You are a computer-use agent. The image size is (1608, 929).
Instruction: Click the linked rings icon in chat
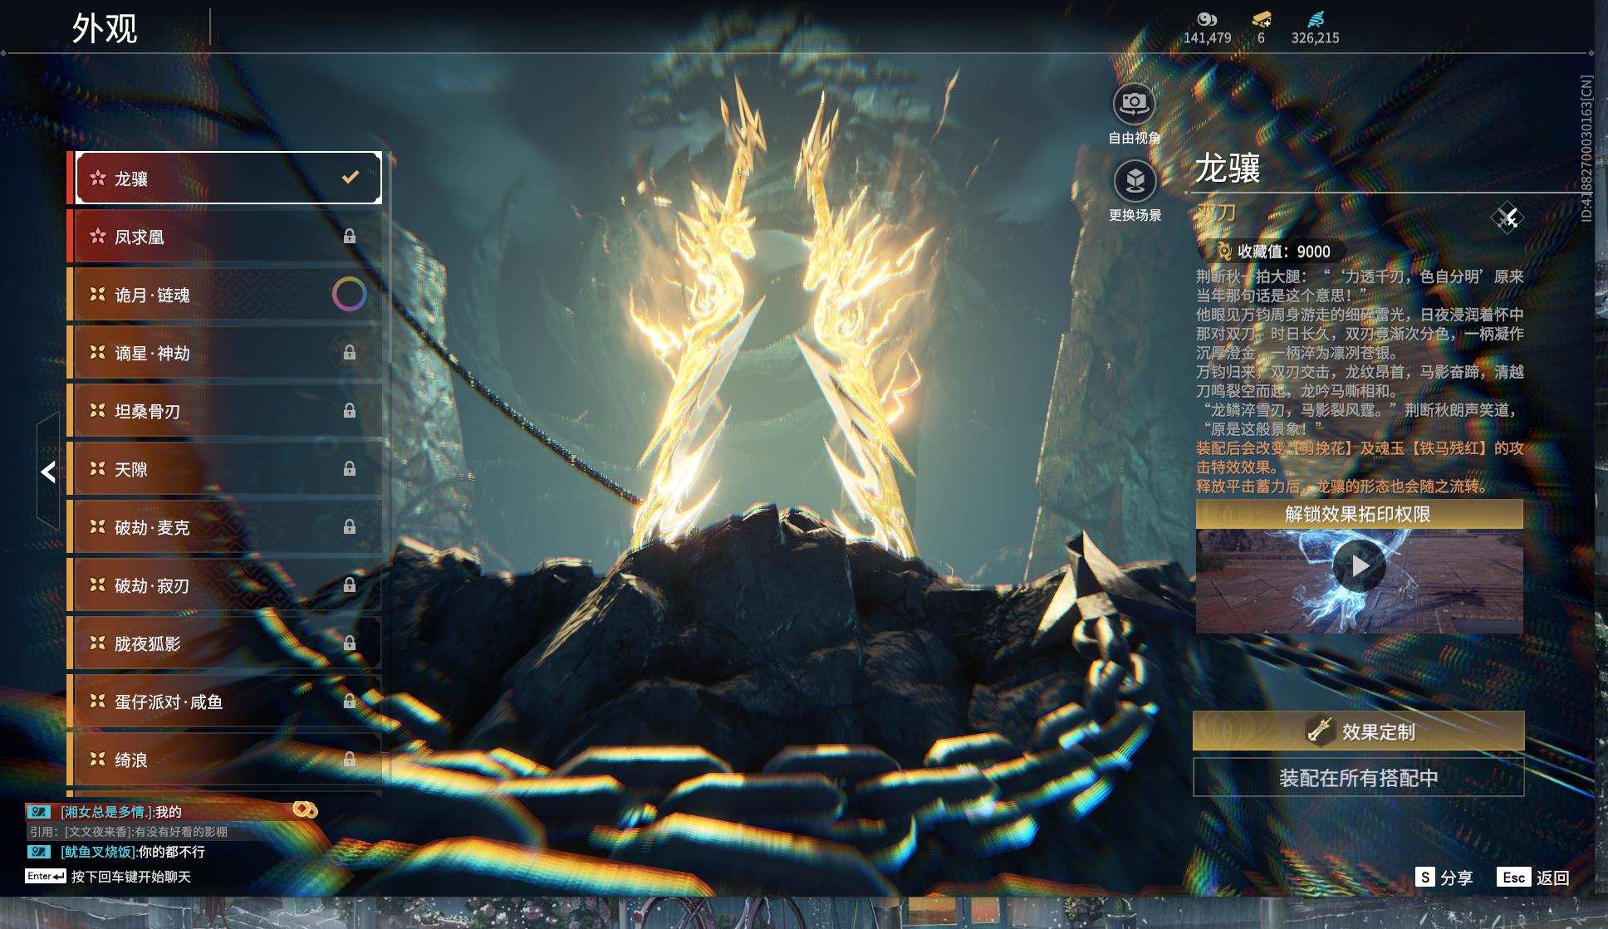point(305,809)
